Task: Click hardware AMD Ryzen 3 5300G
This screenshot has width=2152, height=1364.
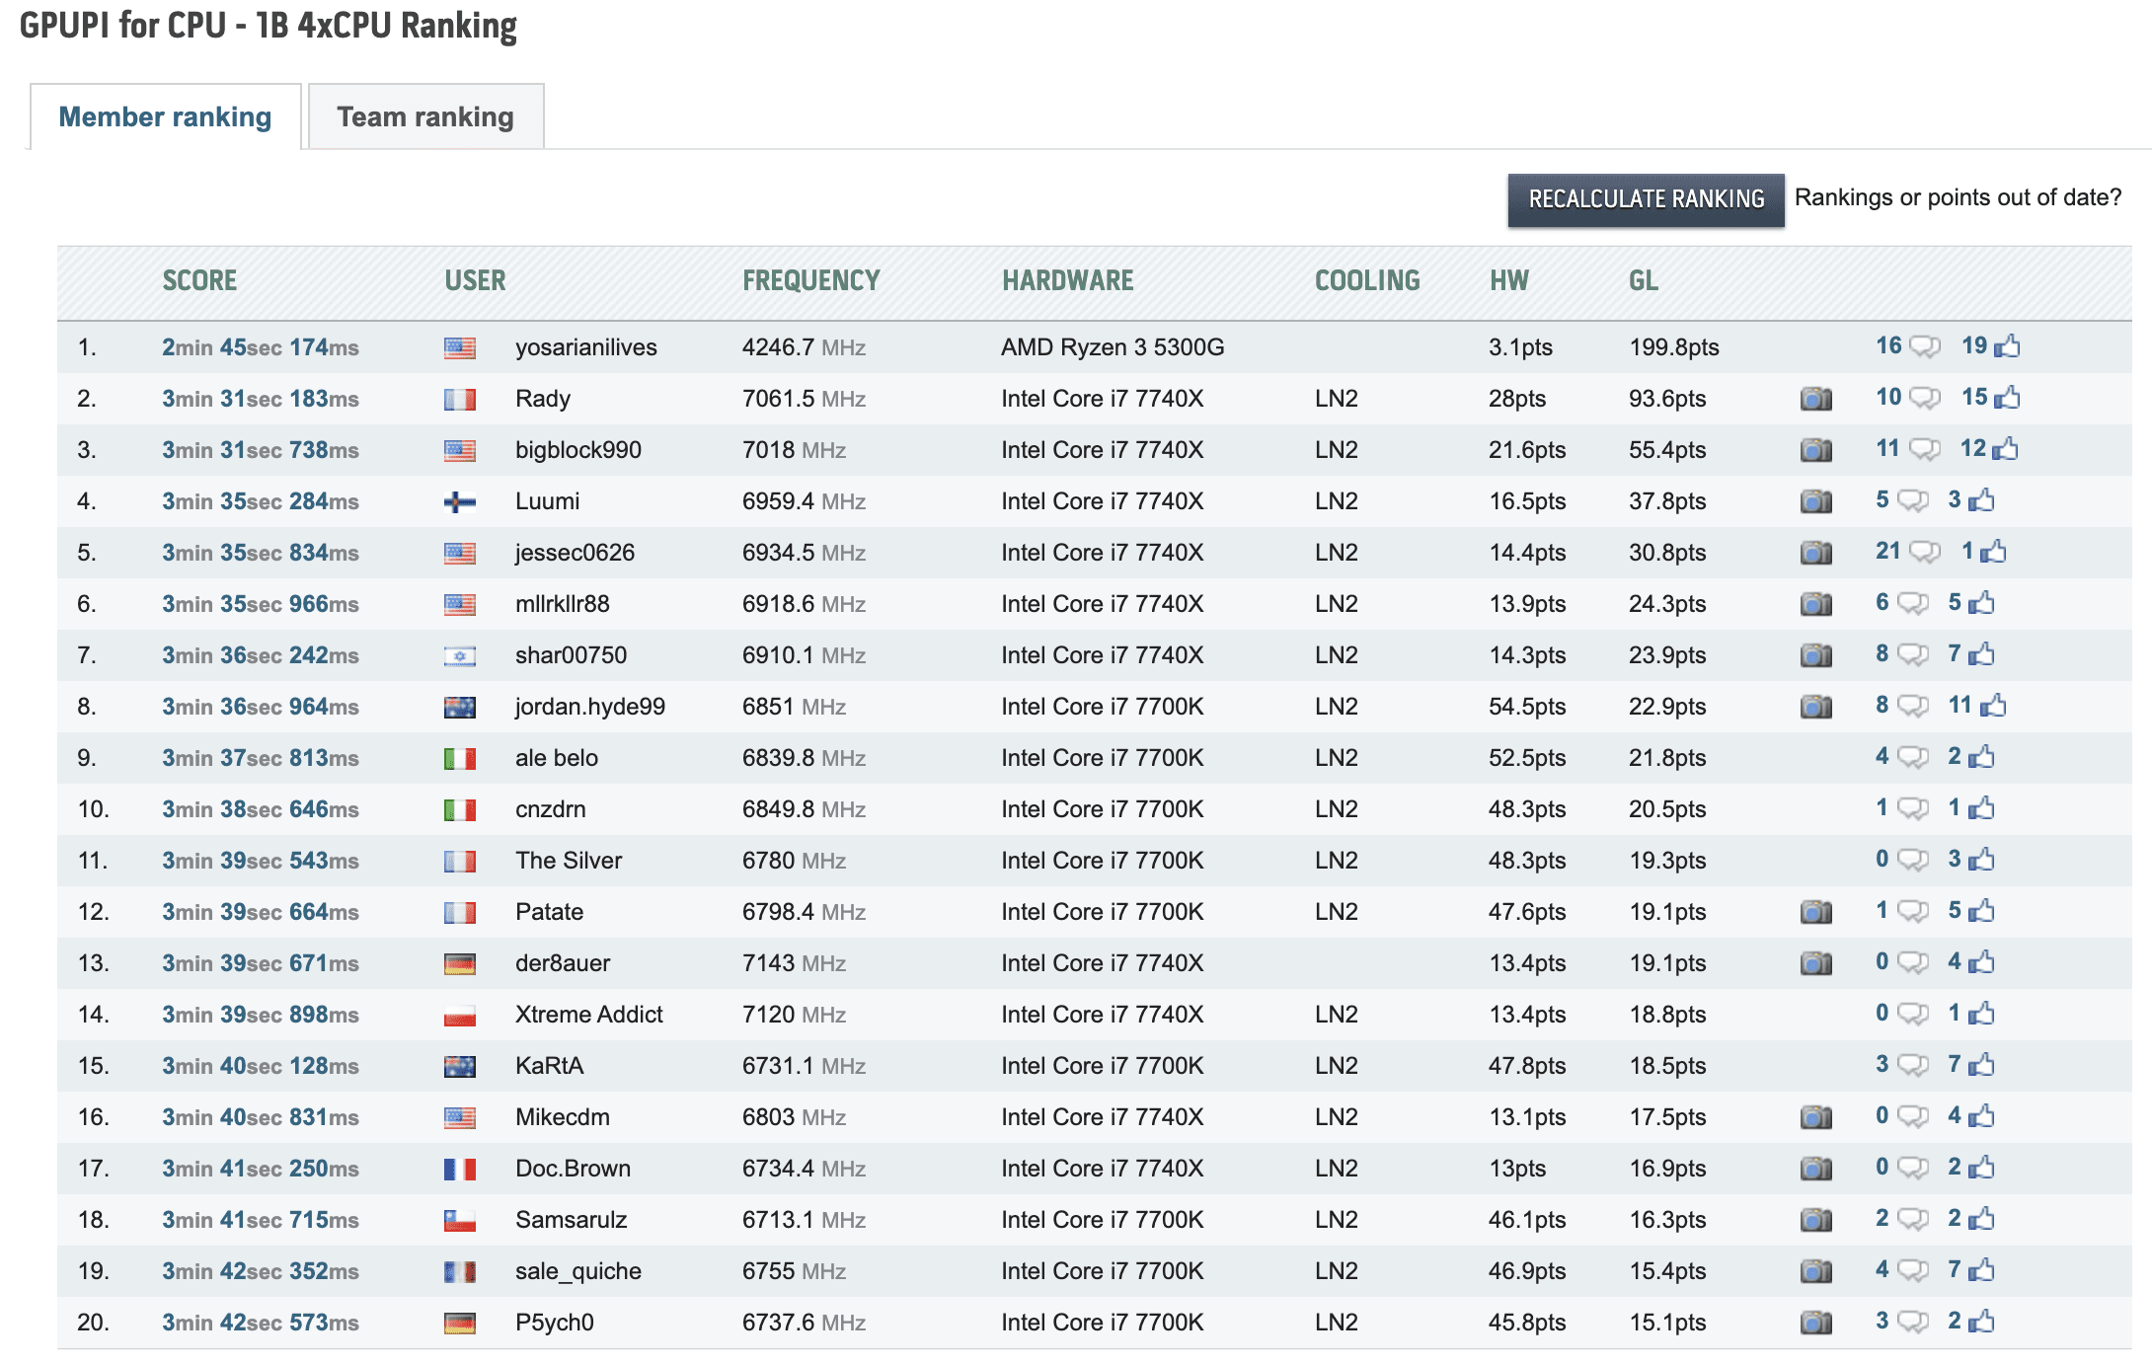Action: [1113, 347]
